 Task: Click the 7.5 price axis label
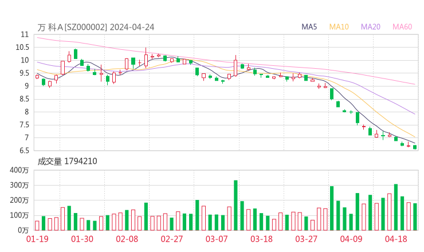click(x=24, y=125)
